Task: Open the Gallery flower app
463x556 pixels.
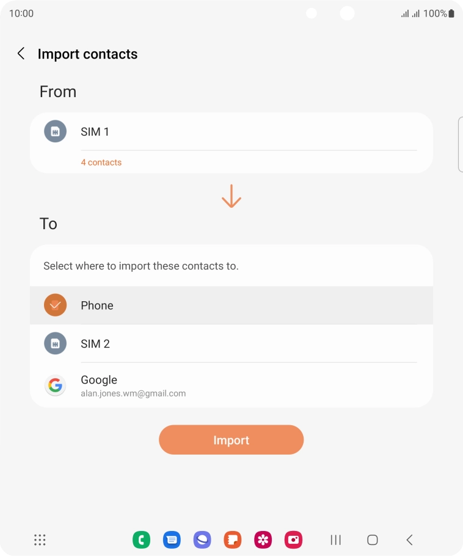Action: pos(263,540)
